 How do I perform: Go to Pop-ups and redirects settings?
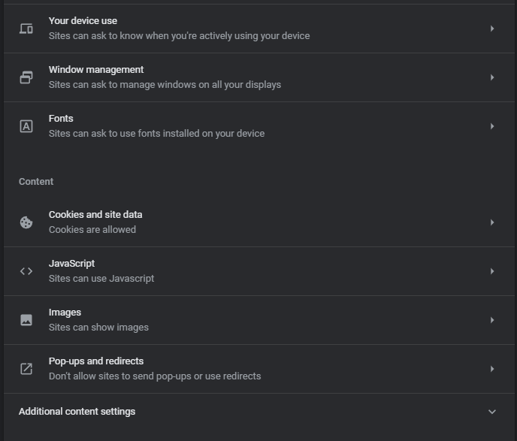tap(96, 361)
